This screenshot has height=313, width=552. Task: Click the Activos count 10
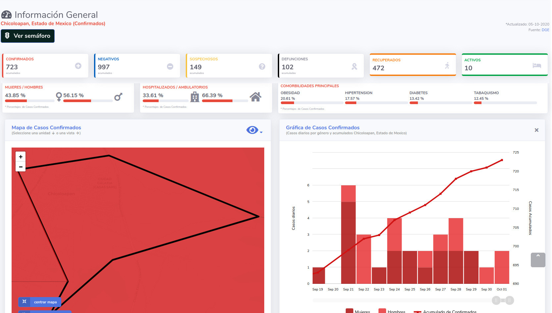click(x=468, y=68)
